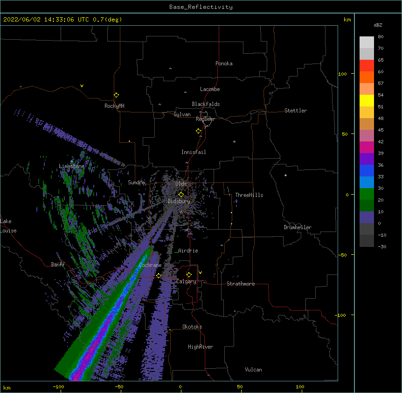Select the magenta 39-42 dBZ legend swatch

point(367,147)
